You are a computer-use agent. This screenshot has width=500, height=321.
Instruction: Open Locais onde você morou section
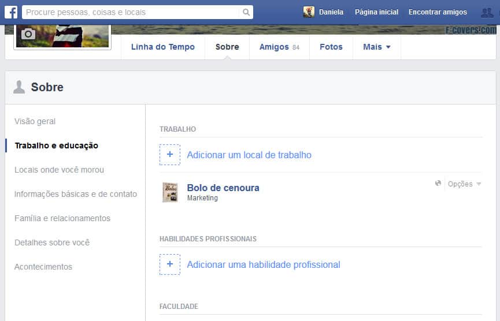click(60, 170)
